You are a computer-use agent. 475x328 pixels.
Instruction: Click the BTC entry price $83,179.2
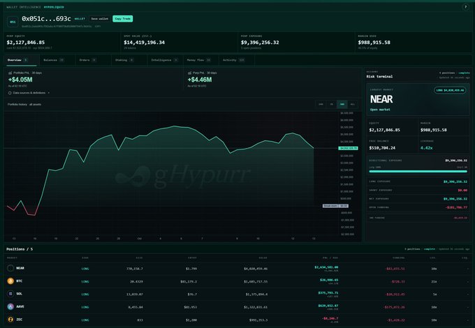click(x=189, y=282)
